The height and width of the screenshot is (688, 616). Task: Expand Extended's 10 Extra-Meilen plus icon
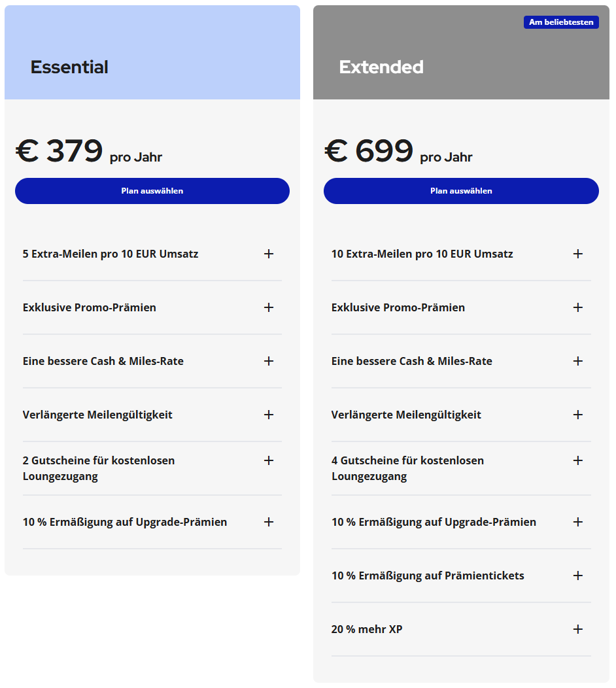pos(577,254)
